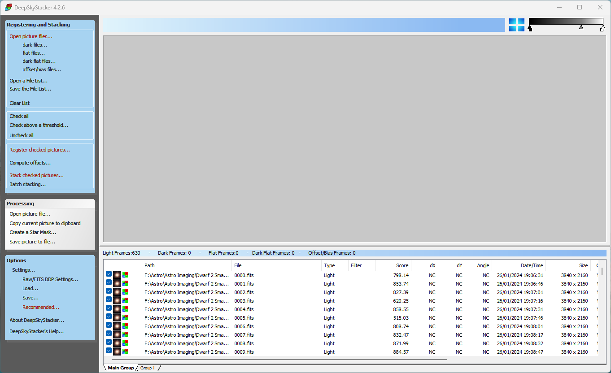Click Check all
611x373 pixels.
click(x=19, y=116)
